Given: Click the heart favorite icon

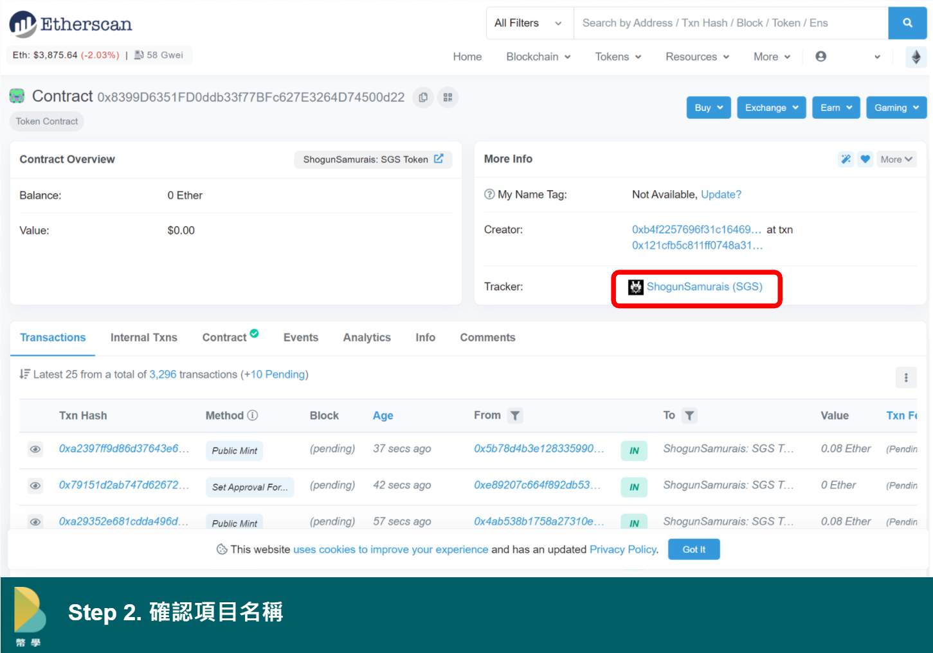Looking at the screenshot, I should (865, 159).
